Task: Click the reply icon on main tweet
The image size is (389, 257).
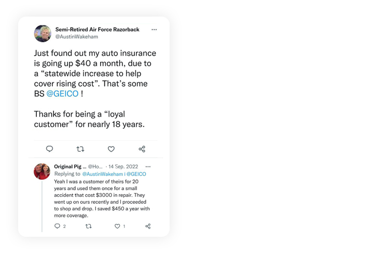Action: [x=49, y=149]
